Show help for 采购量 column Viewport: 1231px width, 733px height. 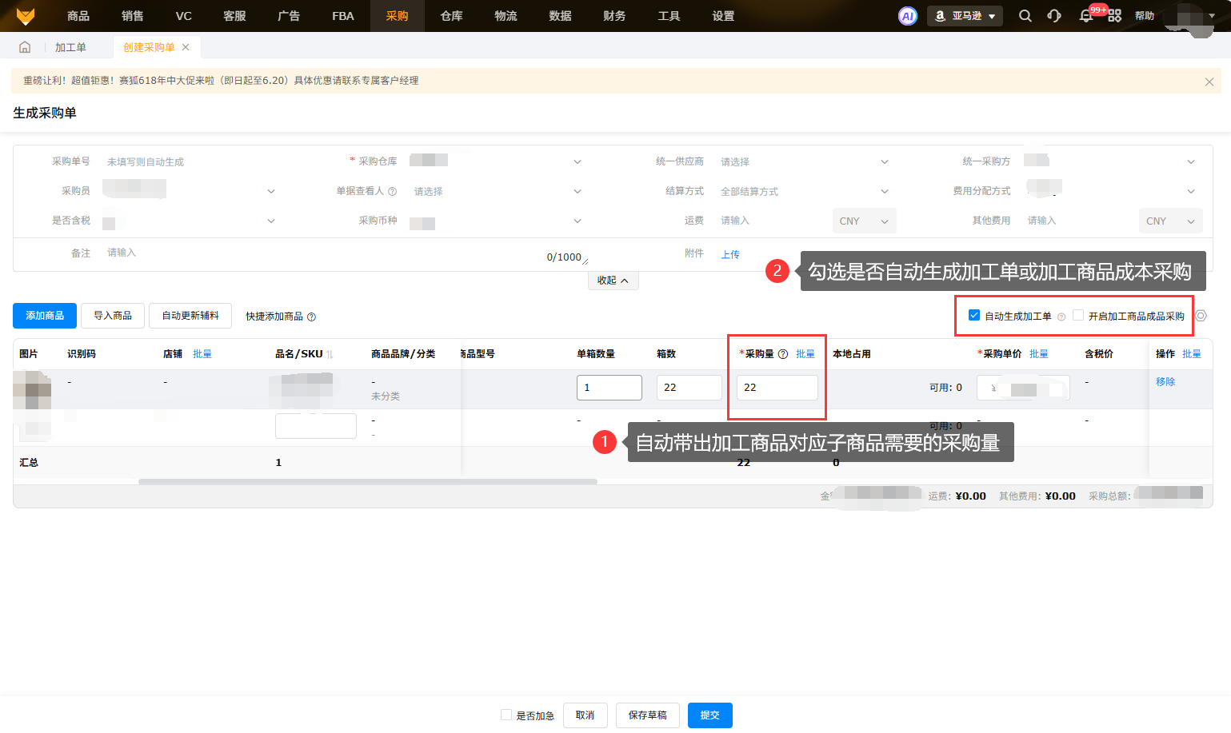point(783,354)
